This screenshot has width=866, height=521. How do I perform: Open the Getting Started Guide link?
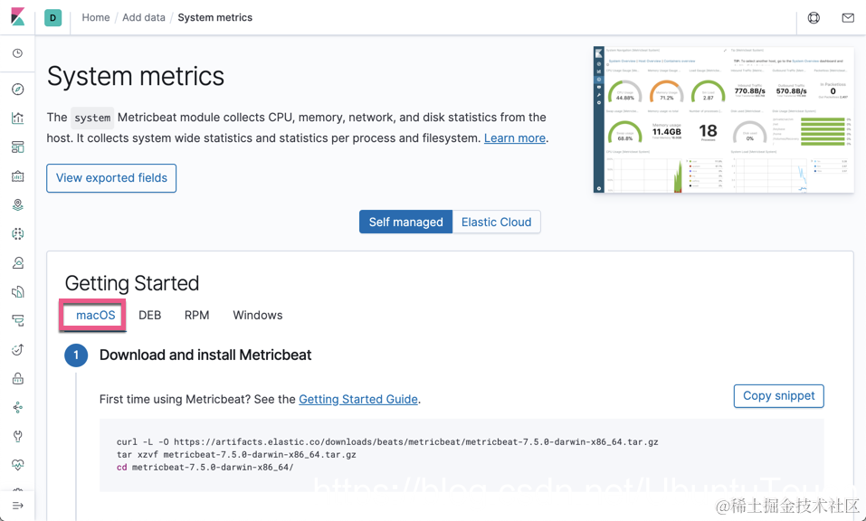tap(357, 399)
